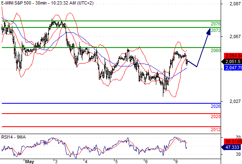242x164 pixels.
Task: Click the 2026 blue pivot label
Action: point(216,106)
